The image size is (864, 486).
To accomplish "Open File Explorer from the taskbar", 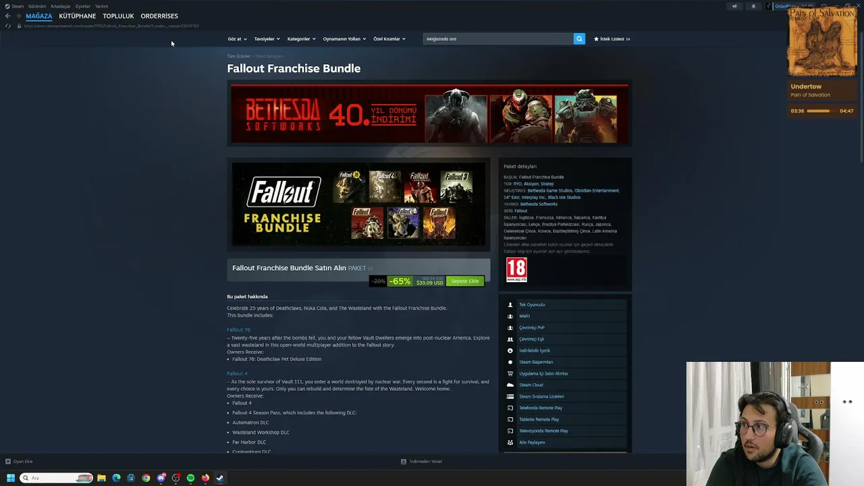I will [101, 478].
